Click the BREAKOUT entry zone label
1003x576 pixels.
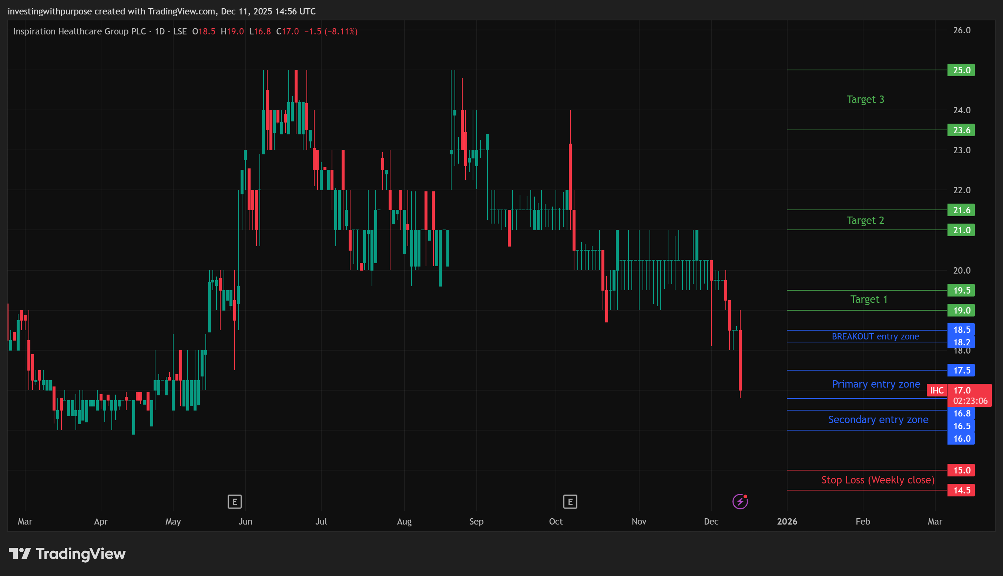tap(875, 336)
